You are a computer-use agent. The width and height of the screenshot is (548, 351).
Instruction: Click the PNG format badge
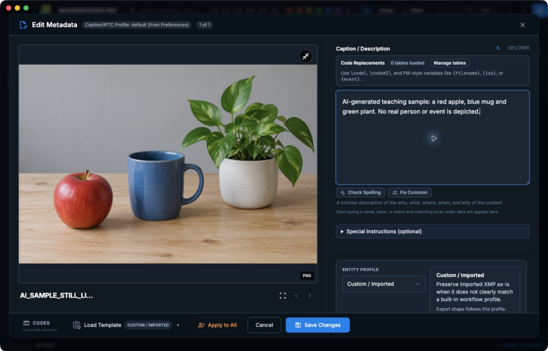click(307, 276)
